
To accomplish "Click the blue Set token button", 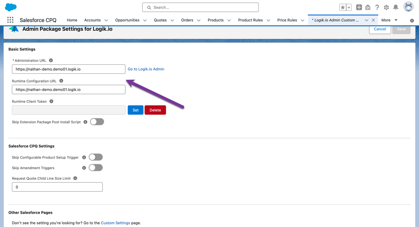I will [135, 110].
